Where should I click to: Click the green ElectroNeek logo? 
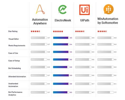(62, 10)
